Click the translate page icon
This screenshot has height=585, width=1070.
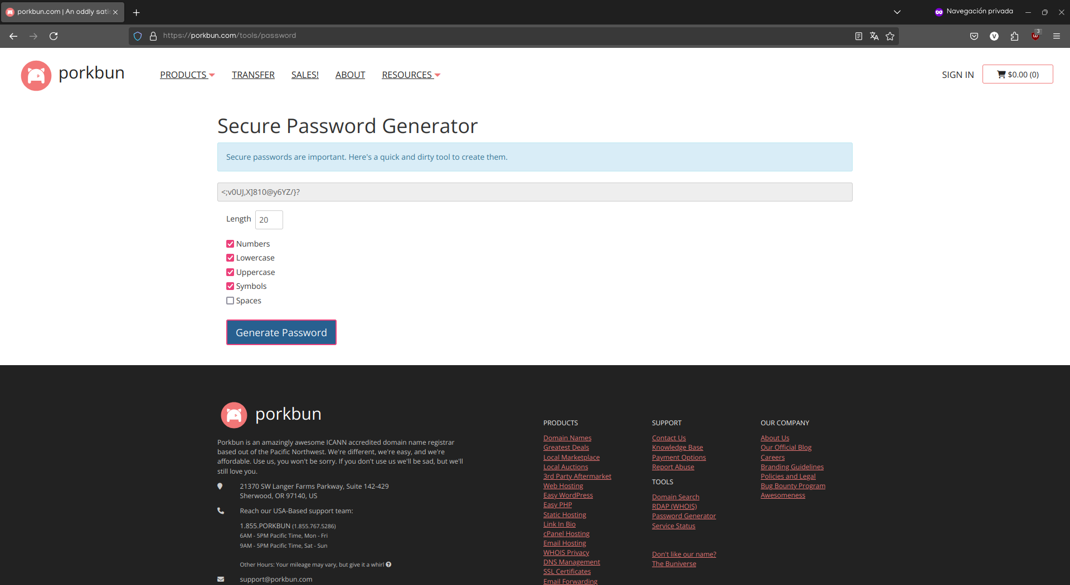point(874,36)
